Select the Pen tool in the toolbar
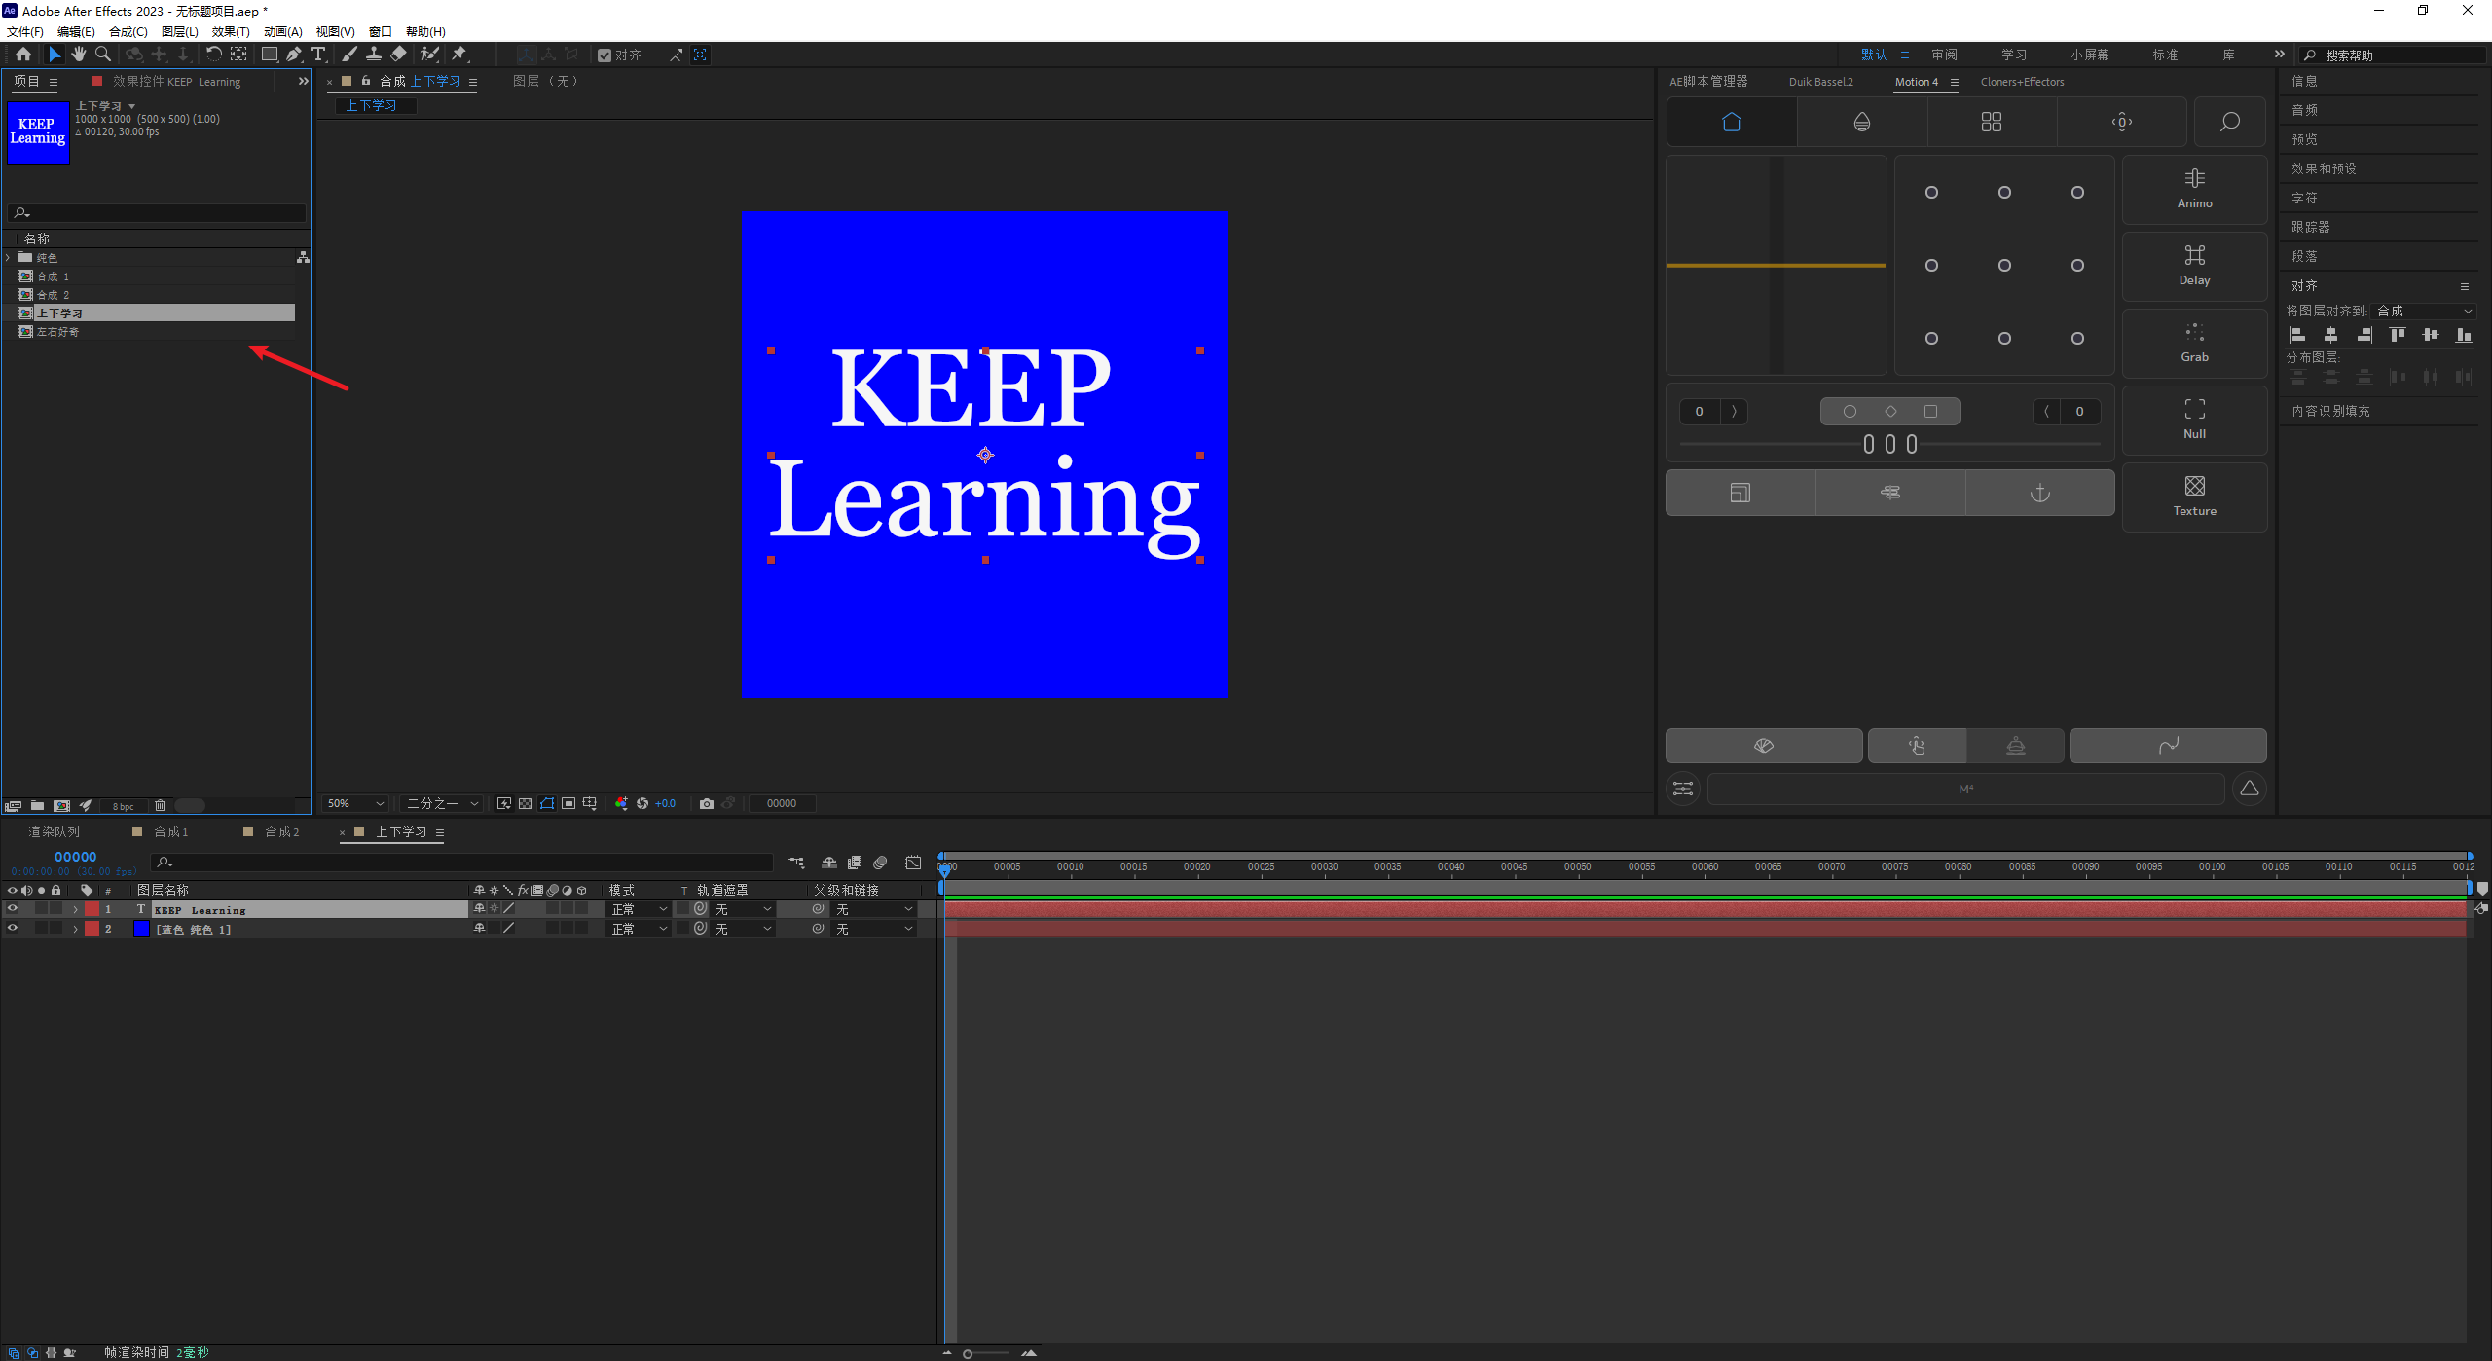 coord(294,55)
